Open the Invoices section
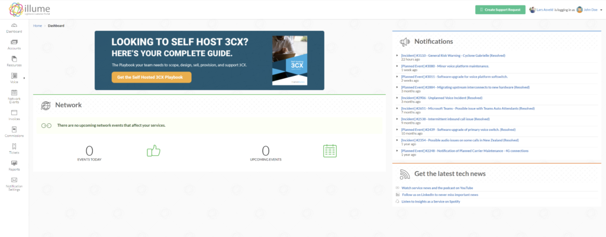 pos(14,114)
